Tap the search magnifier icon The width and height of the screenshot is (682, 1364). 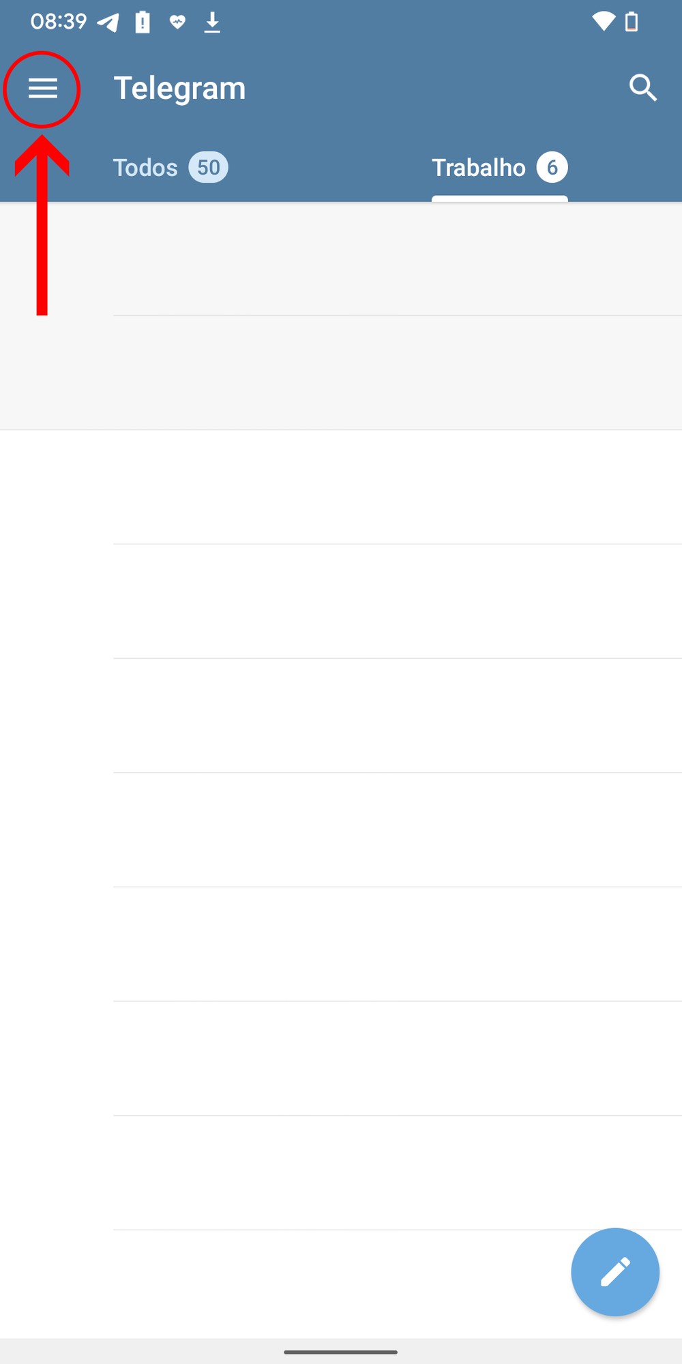[x=642, y=88]
